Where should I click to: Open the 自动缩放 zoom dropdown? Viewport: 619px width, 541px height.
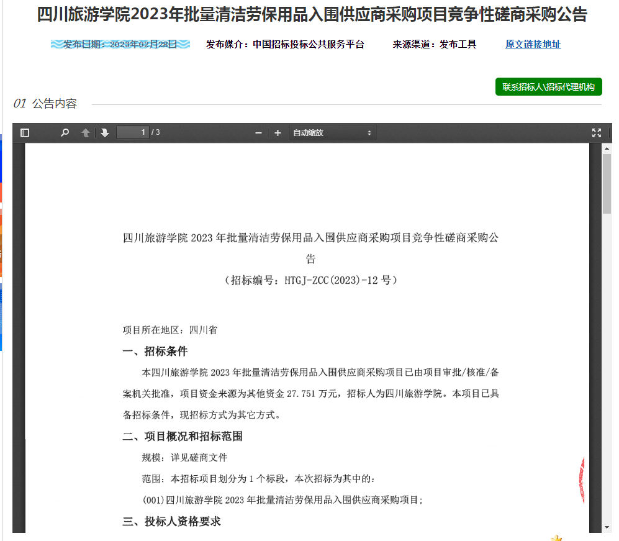pyautogui.click(x=332, y=133)
